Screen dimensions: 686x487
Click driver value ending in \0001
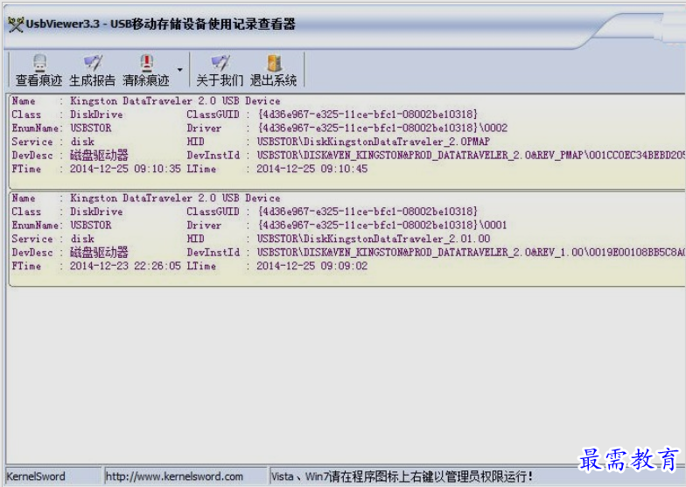coord(382,226)
